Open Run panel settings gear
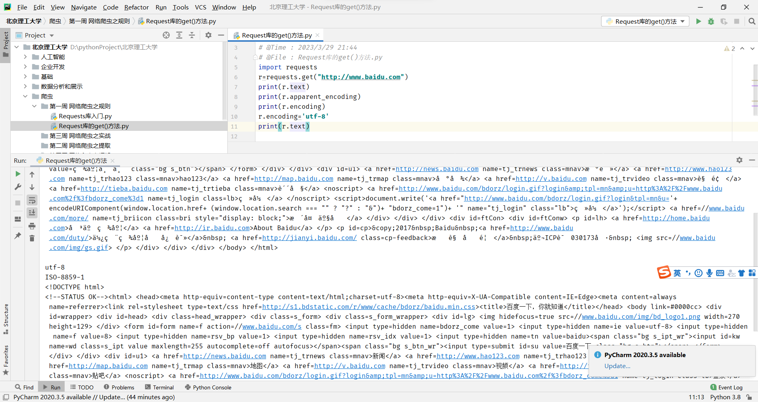This screenshot has height=402, width=758. click(x=739, y=160)
